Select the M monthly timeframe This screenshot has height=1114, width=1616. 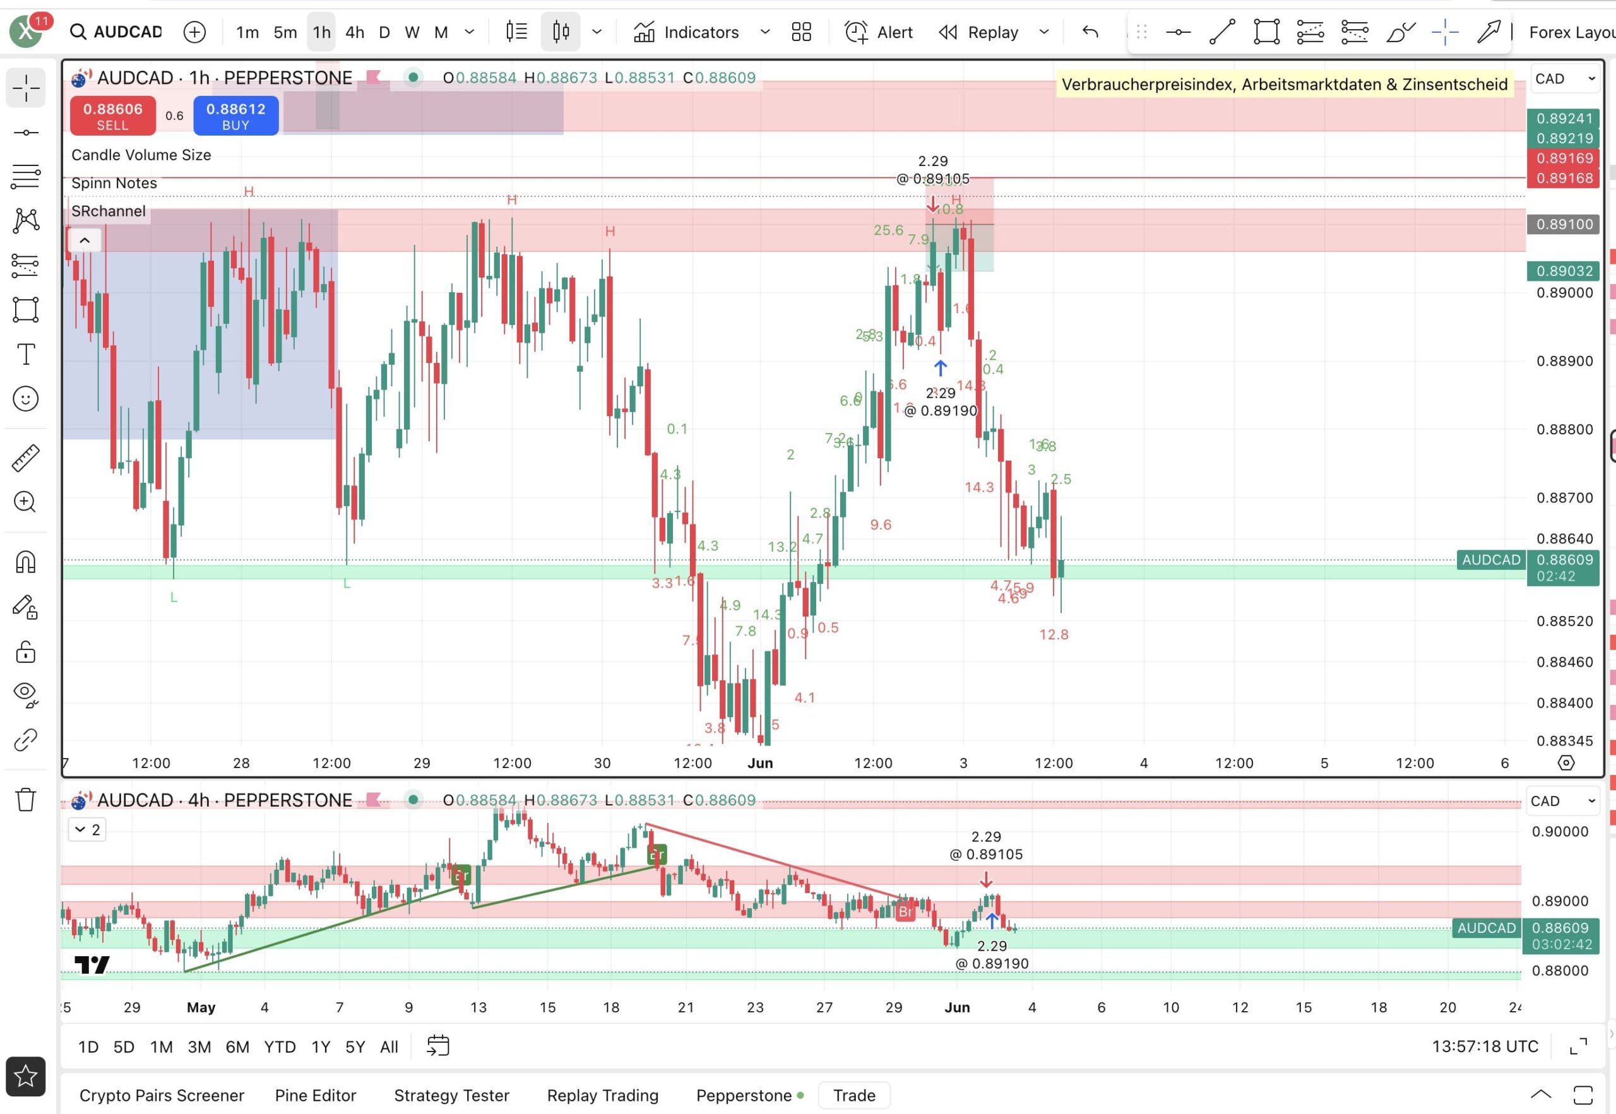pyautogui.click(x=441, y=32)
